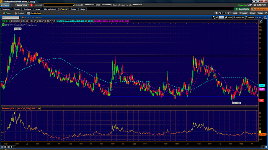This screenshot has width=268, height=150.
Task: Select the Prophet sub-tab
Action: click(x=19, y=13)
